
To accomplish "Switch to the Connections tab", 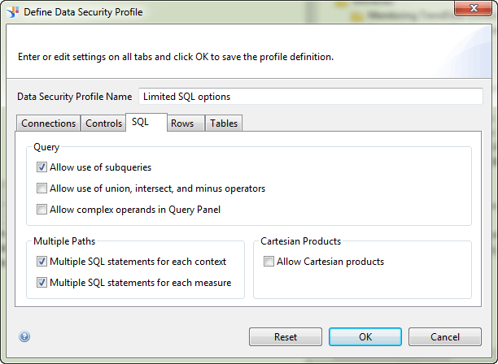I will [48, 123].
